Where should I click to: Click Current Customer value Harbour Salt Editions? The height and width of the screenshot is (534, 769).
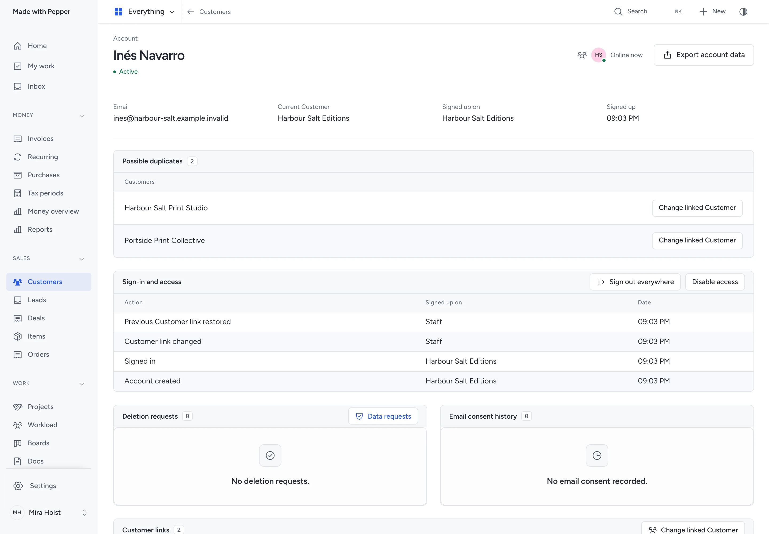pos(313,118)
